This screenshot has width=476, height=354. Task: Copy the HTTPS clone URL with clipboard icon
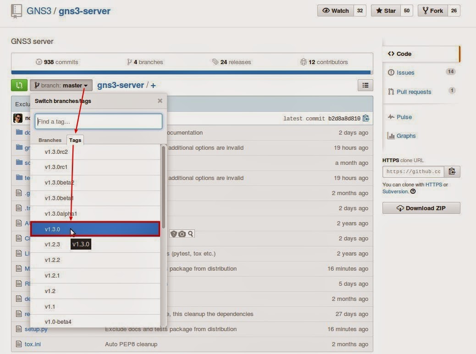click(x=452, y=172)
